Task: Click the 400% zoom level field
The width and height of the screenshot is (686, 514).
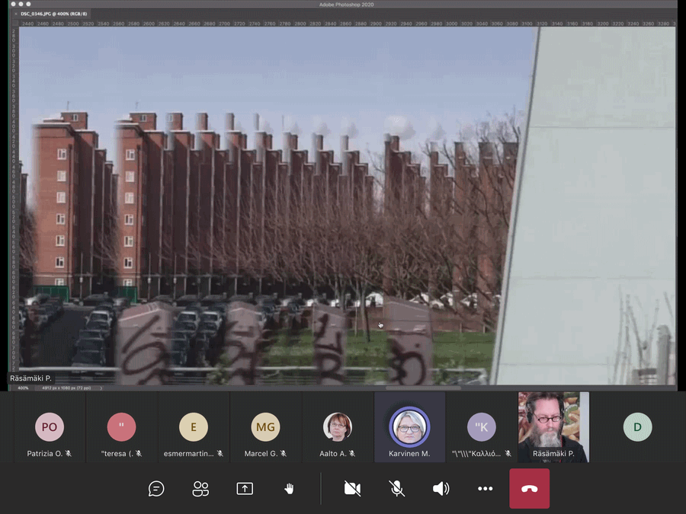Action: tap(23, 388)
